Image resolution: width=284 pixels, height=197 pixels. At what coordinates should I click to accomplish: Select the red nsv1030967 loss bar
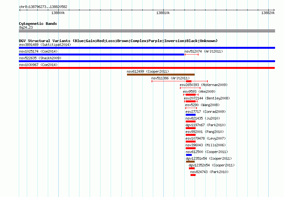147,68
